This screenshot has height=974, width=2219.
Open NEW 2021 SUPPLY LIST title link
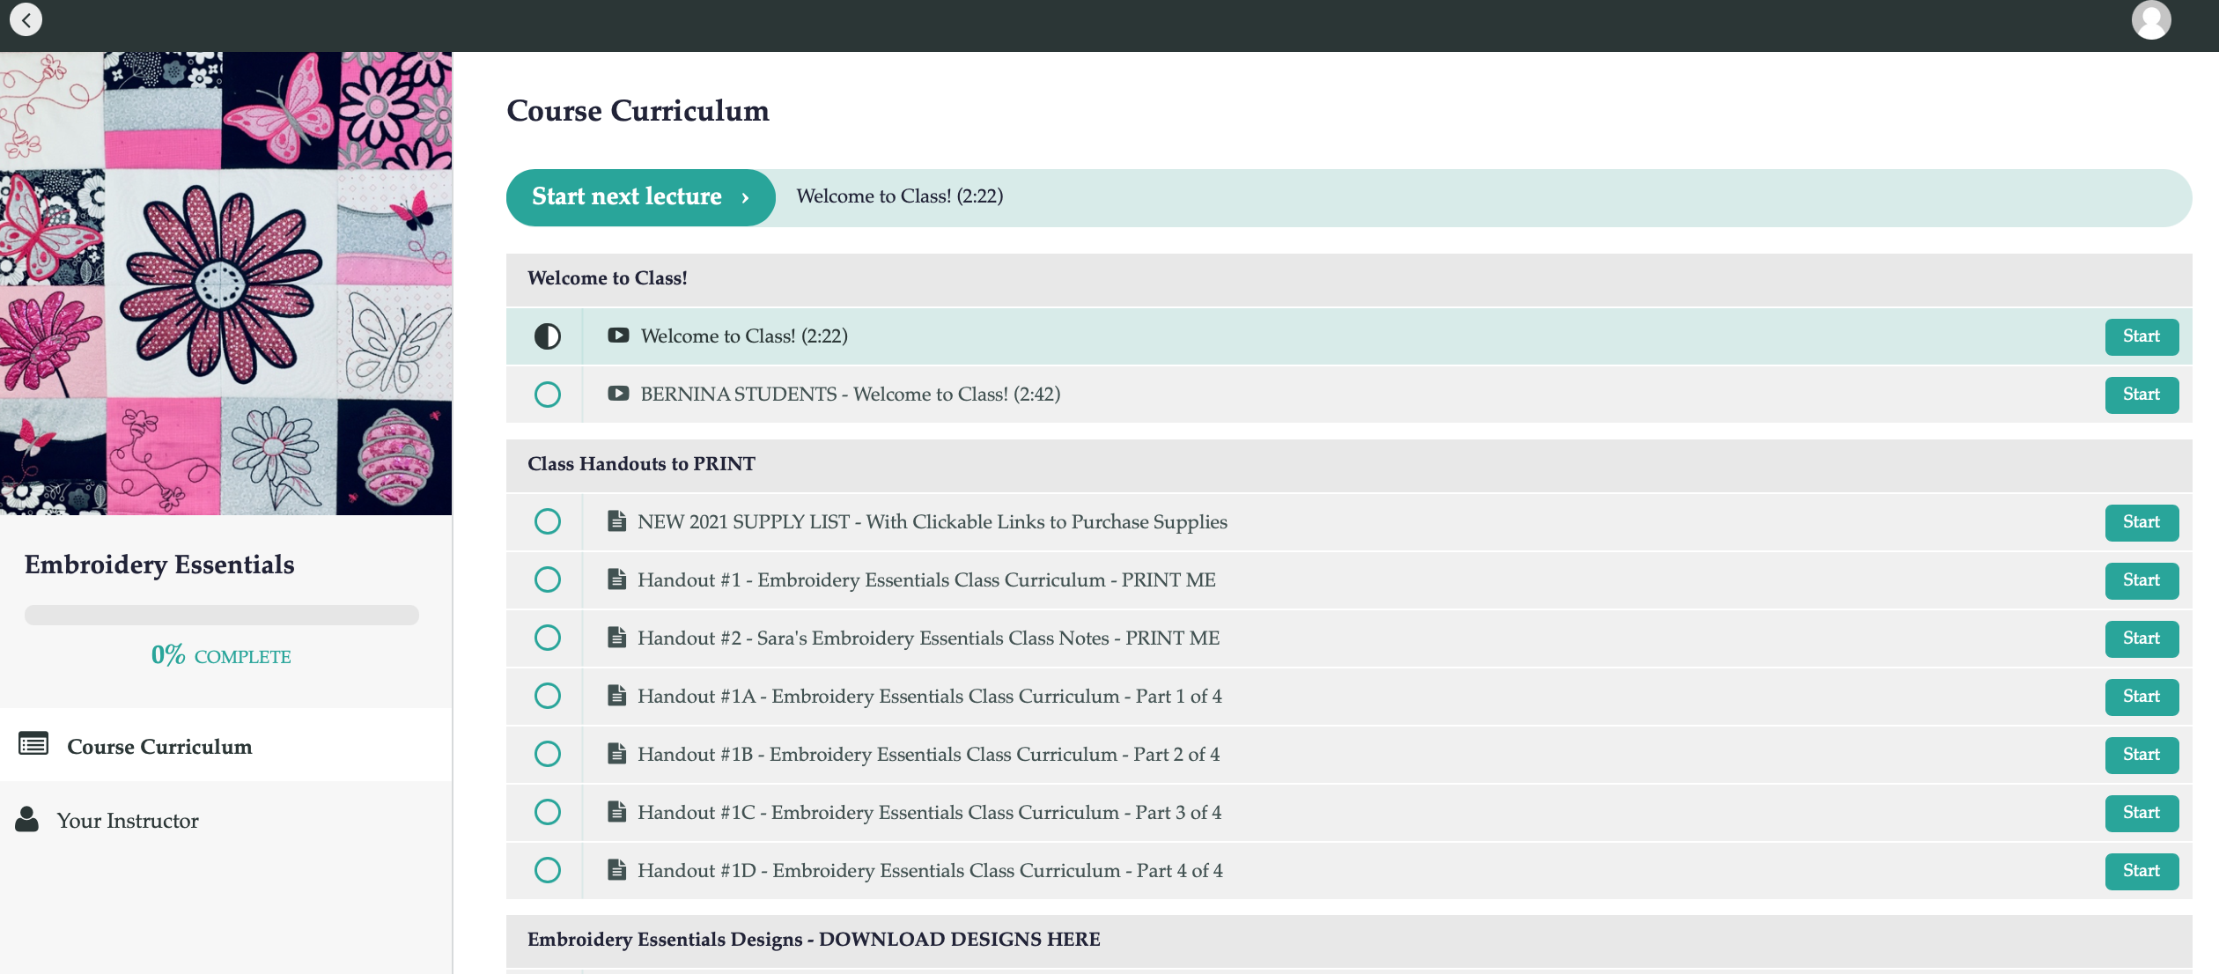pos(933,522)
